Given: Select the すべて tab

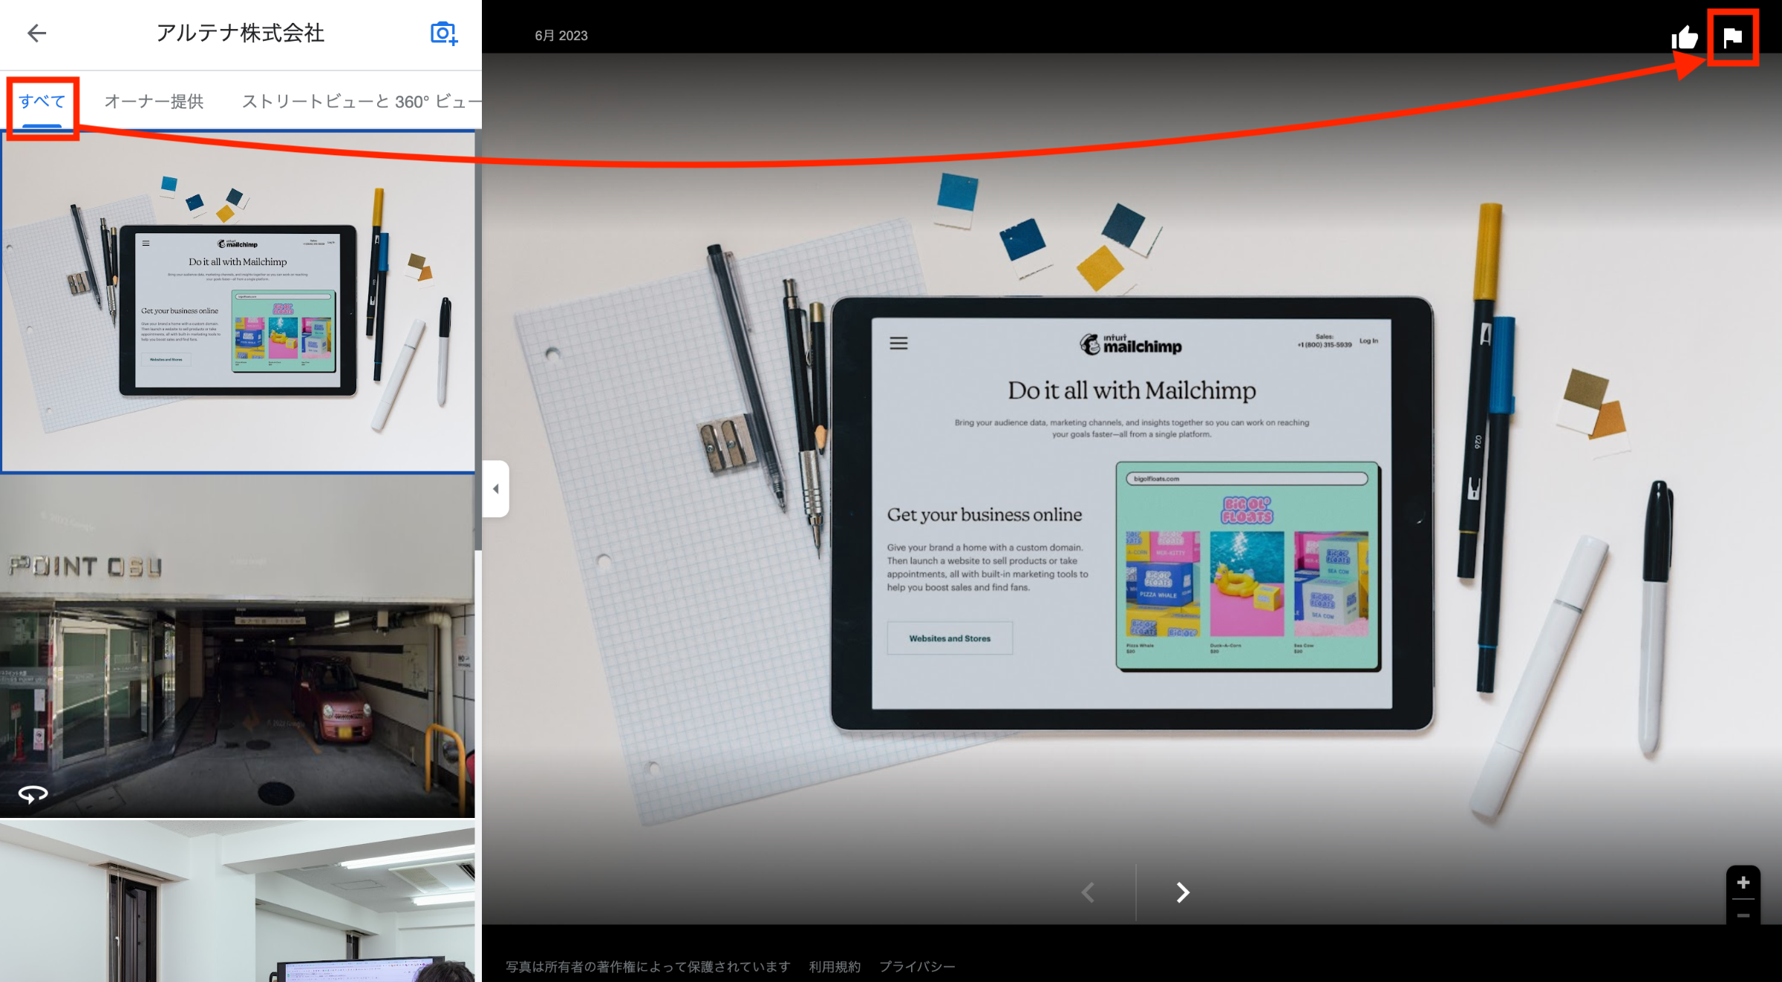Looking at the screenshot, I should (x=42, y=102).
